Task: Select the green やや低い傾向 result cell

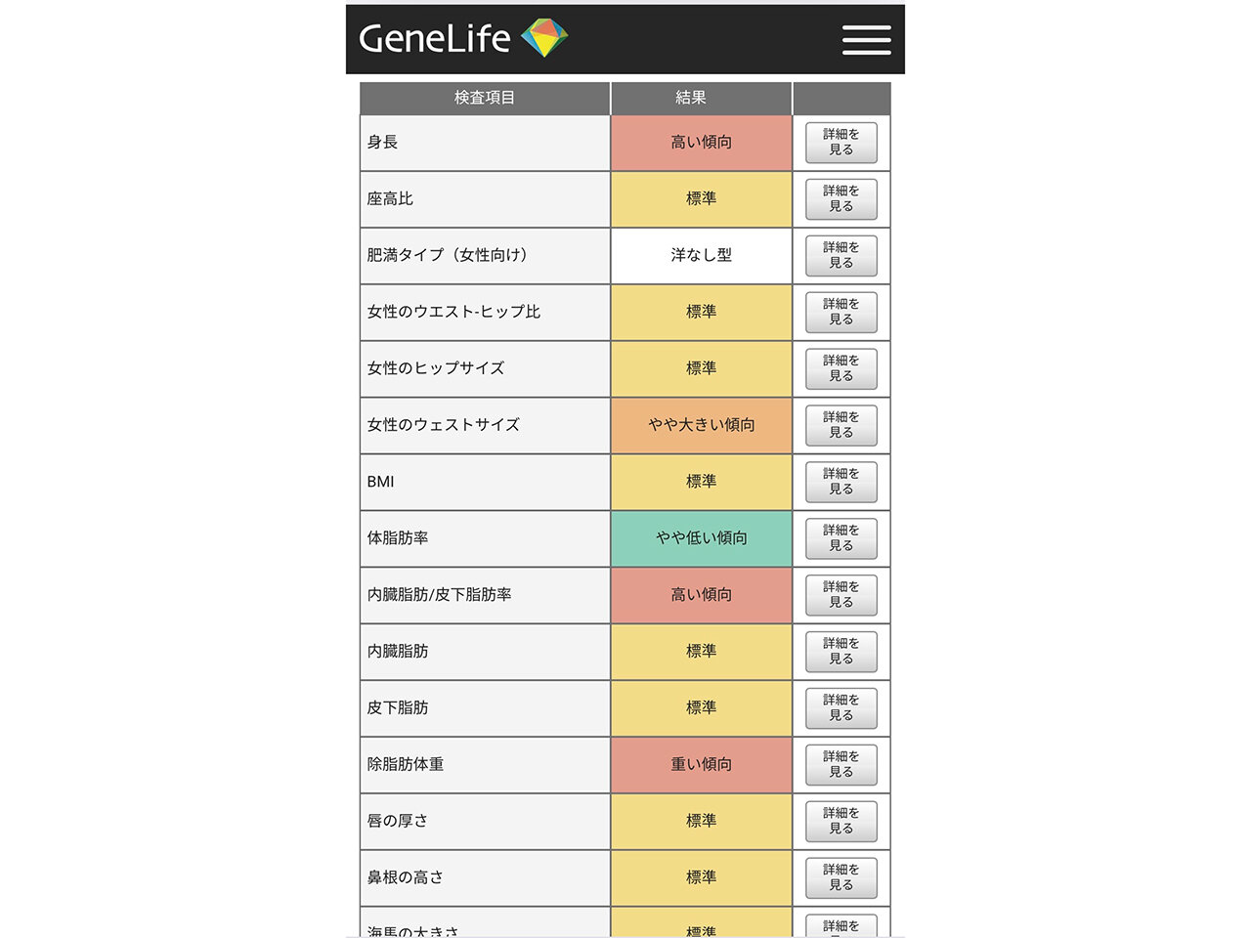Action: click(701, 538)
